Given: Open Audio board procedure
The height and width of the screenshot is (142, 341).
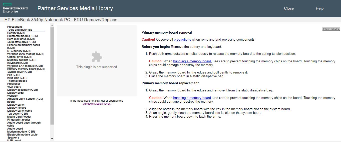Looking at the screenshot, I should click(15, 129).
